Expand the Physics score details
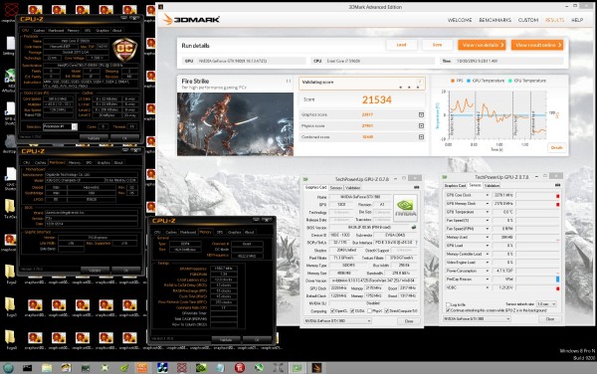 tap(421, 125)
